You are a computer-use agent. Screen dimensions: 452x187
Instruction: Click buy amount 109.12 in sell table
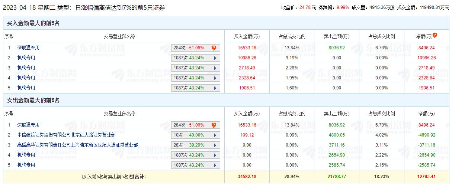(247, 135)
